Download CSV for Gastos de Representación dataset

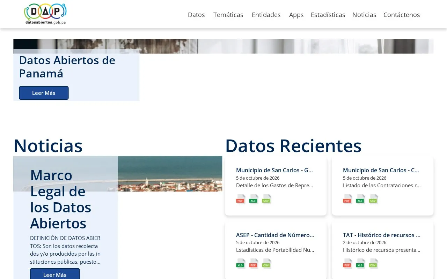[266, 199]
